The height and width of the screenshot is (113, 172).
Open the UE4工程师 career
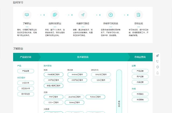pyautogui.click(x=101, y=80)
